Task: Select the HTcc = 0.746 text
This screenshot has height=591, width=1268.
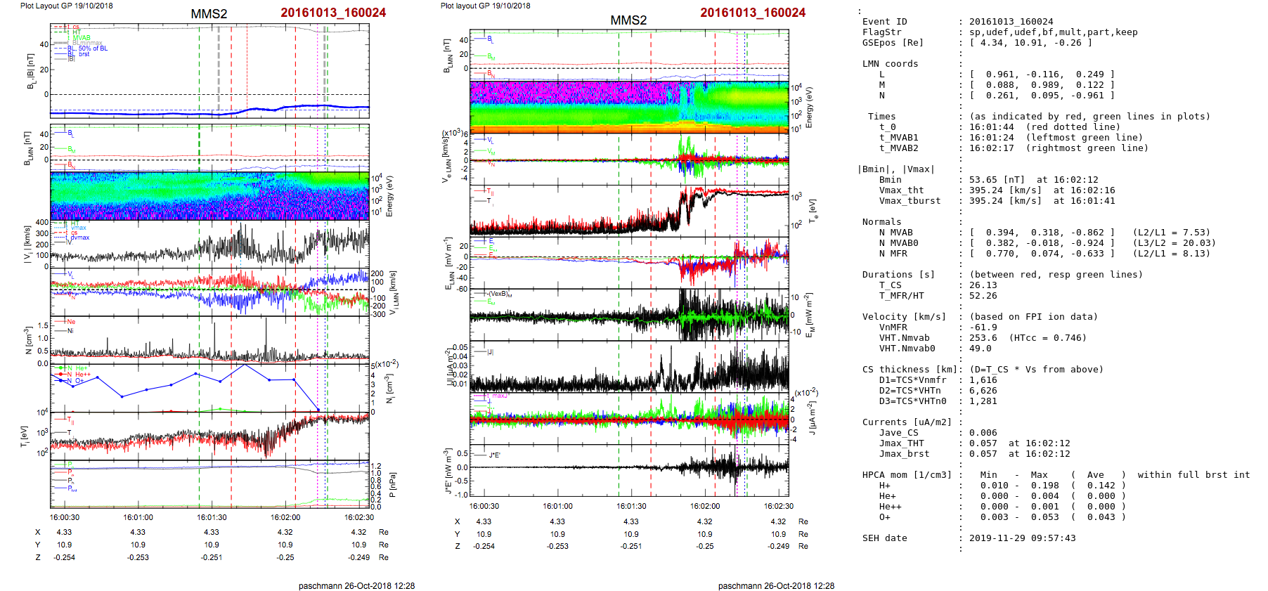Action: (1047, 338)
